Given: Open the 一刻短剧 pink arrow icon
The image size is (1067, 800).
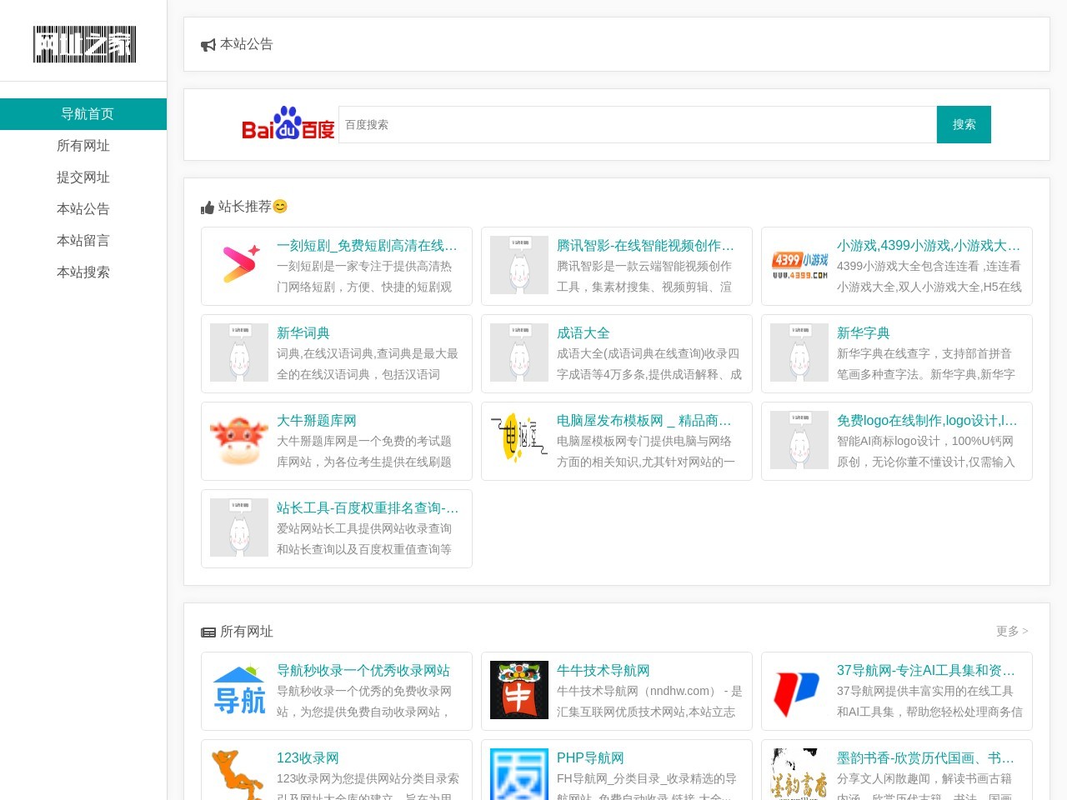Looking at the screenshot, I should tap(239, 265).
